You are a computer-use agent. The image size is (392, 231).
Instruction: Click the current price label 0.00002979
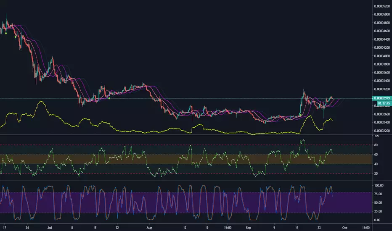coord(382,98)
